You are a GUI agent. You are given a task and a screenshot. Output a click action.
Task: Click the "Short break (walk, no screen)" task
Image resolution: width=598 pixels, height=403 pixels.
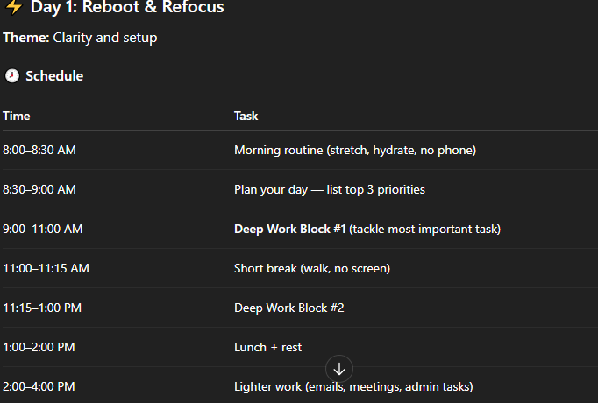[311, 268]
